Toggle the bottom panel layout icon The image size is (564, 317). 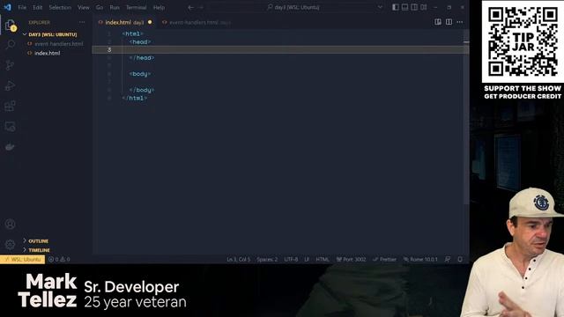tap(404, 7)
